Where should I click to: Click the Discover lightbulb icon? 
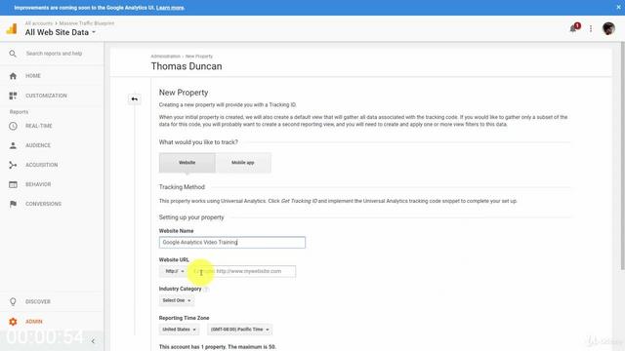point(13,301)
